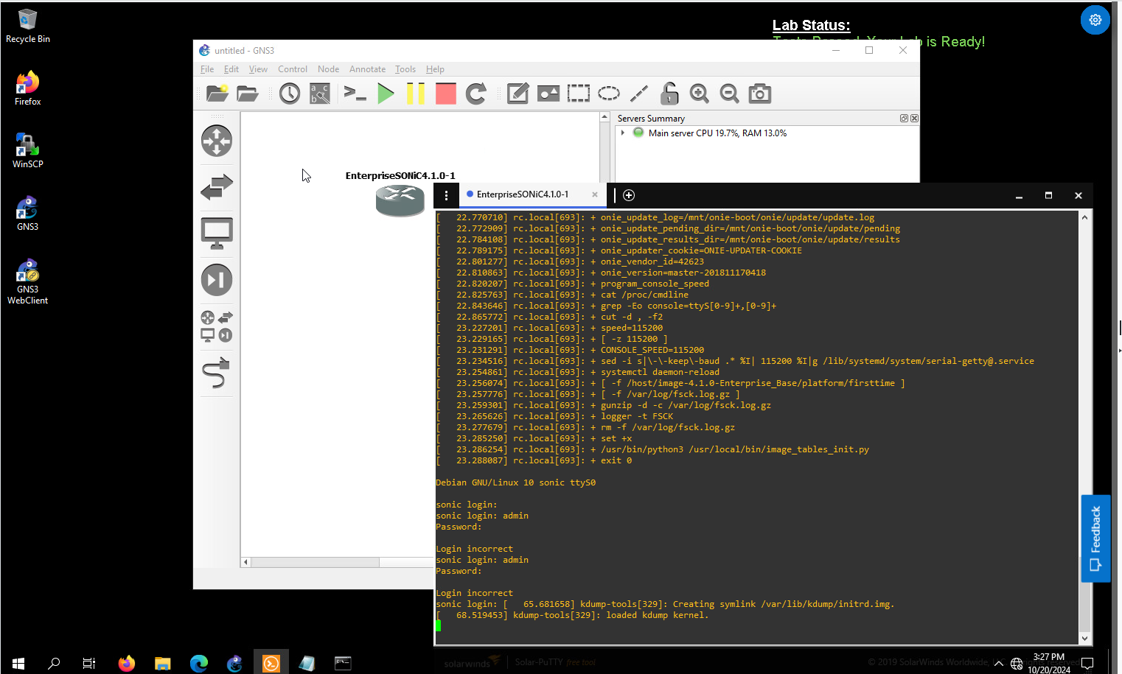Select the draw line tool

[639, 94]
